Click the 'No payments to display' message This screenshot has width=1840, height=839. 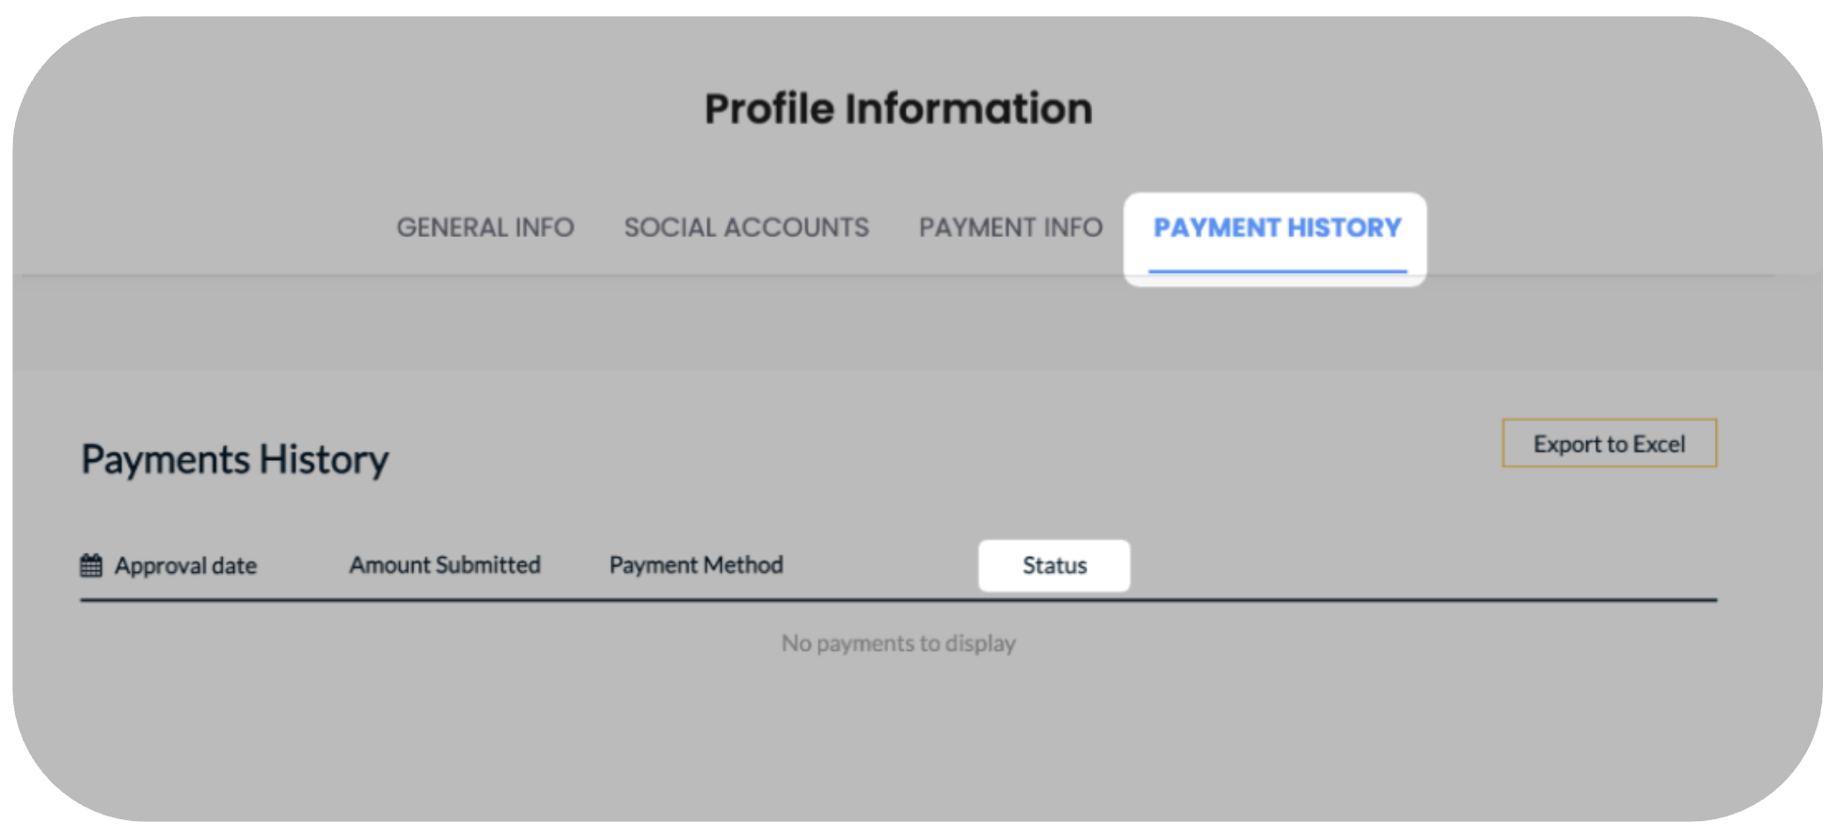(898, 643)
